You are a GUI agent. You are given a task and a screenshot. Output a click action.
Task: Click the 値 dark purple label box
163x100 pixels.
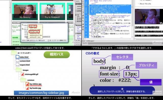[151, 82]
